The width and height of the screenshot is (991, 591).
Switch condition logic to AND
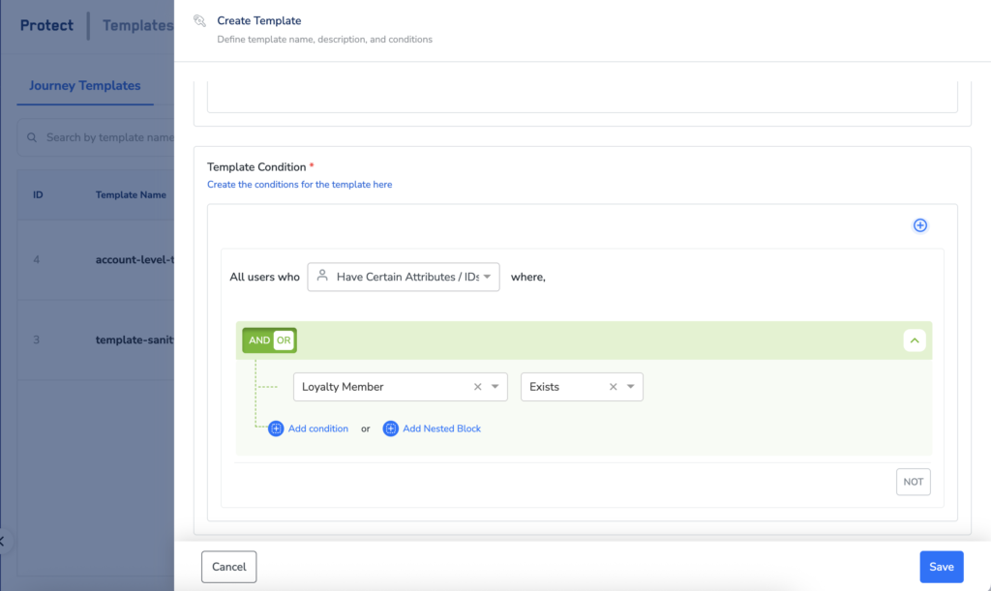pos(258,340)
